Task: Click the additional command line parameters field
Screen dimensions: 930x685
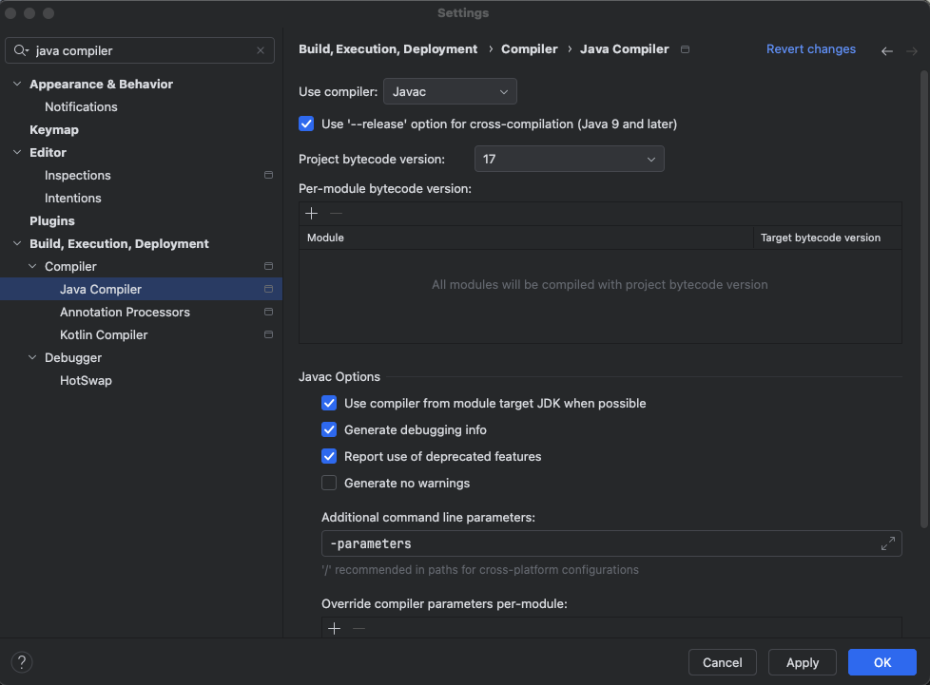Action: tap(599, 543)
